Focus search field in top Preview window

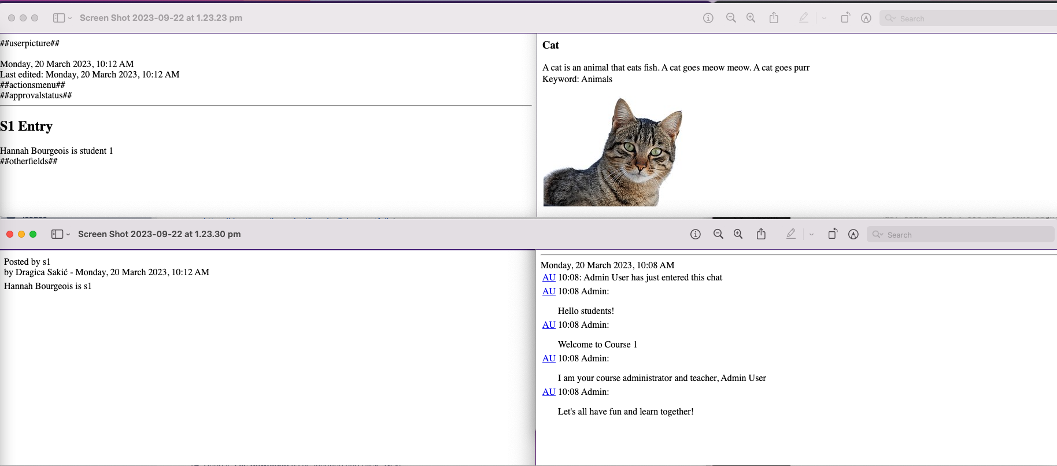969,19
